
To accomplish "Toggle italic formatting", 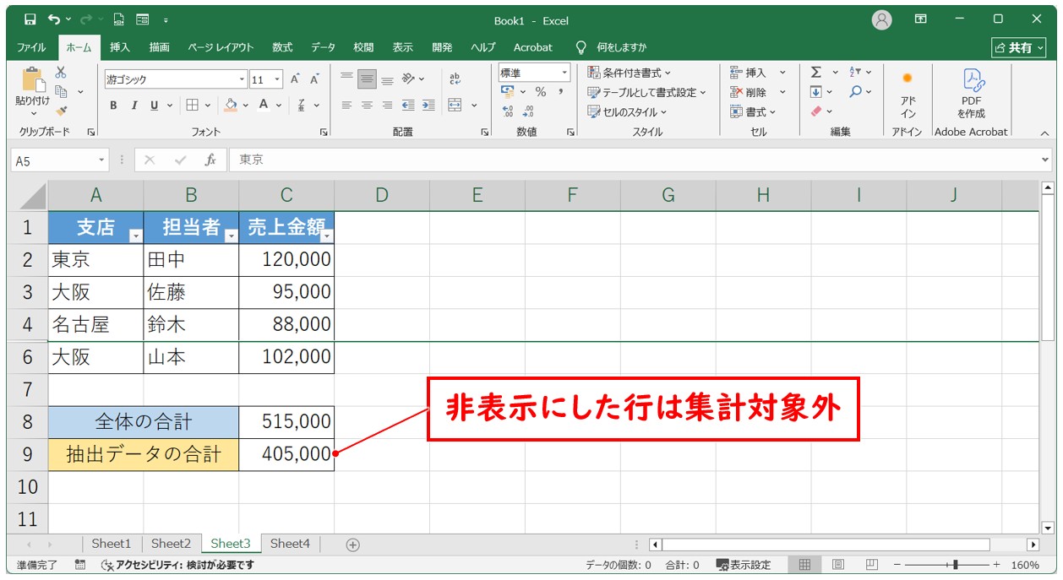I will pyautogui.click(x=134, y=106).
